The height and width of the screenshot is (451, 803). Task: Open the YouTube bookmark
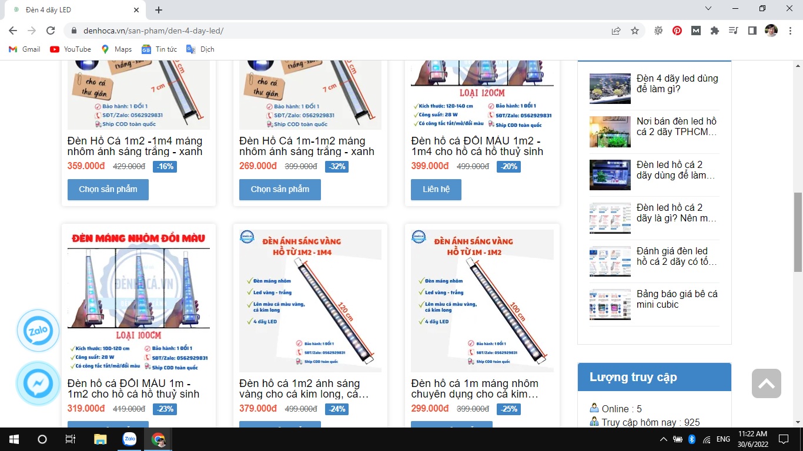pyautogui.click(x=71, y=49)
